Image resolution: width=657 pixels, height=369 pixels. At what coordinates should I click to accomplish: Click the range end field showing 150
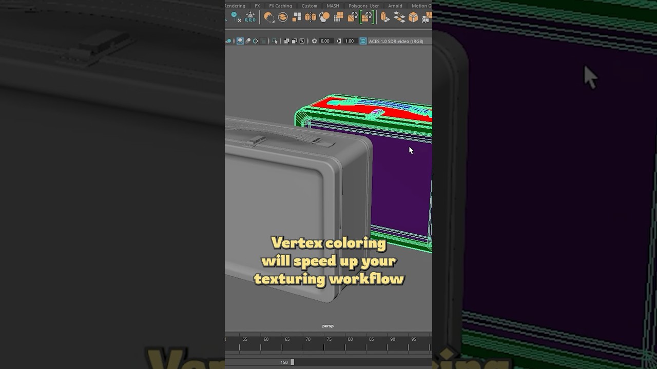pos(283,362)
